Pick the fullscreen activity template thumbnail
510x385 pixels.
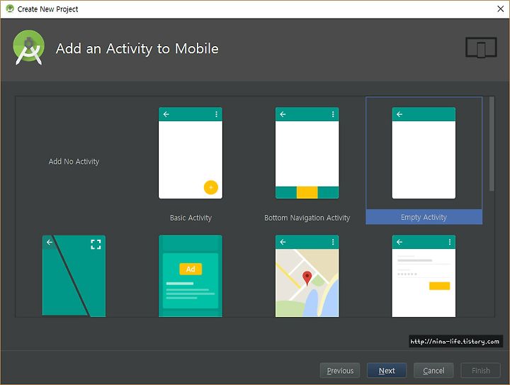coord(74,276)
